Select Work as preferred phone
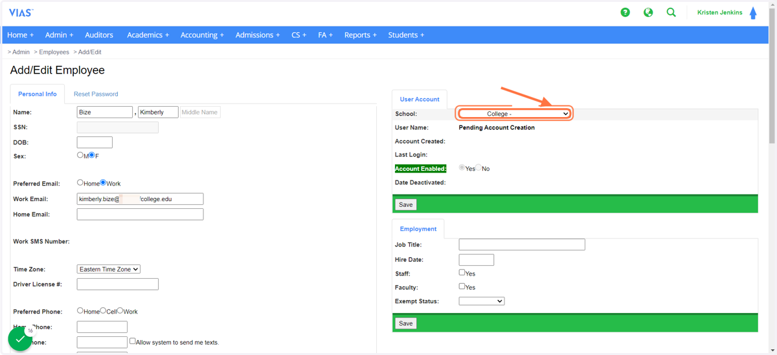This screenshot has height=355, width=777. [120, 311]
